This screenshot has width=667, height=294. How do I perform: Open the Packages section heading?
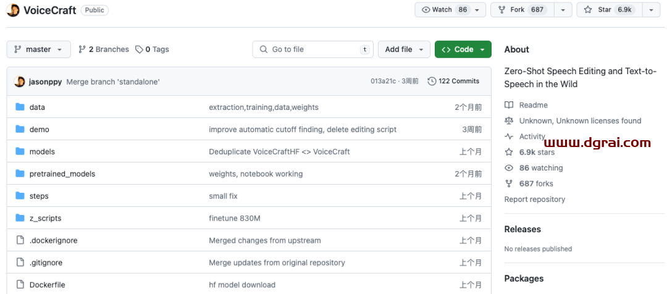[x=524, y=279]
